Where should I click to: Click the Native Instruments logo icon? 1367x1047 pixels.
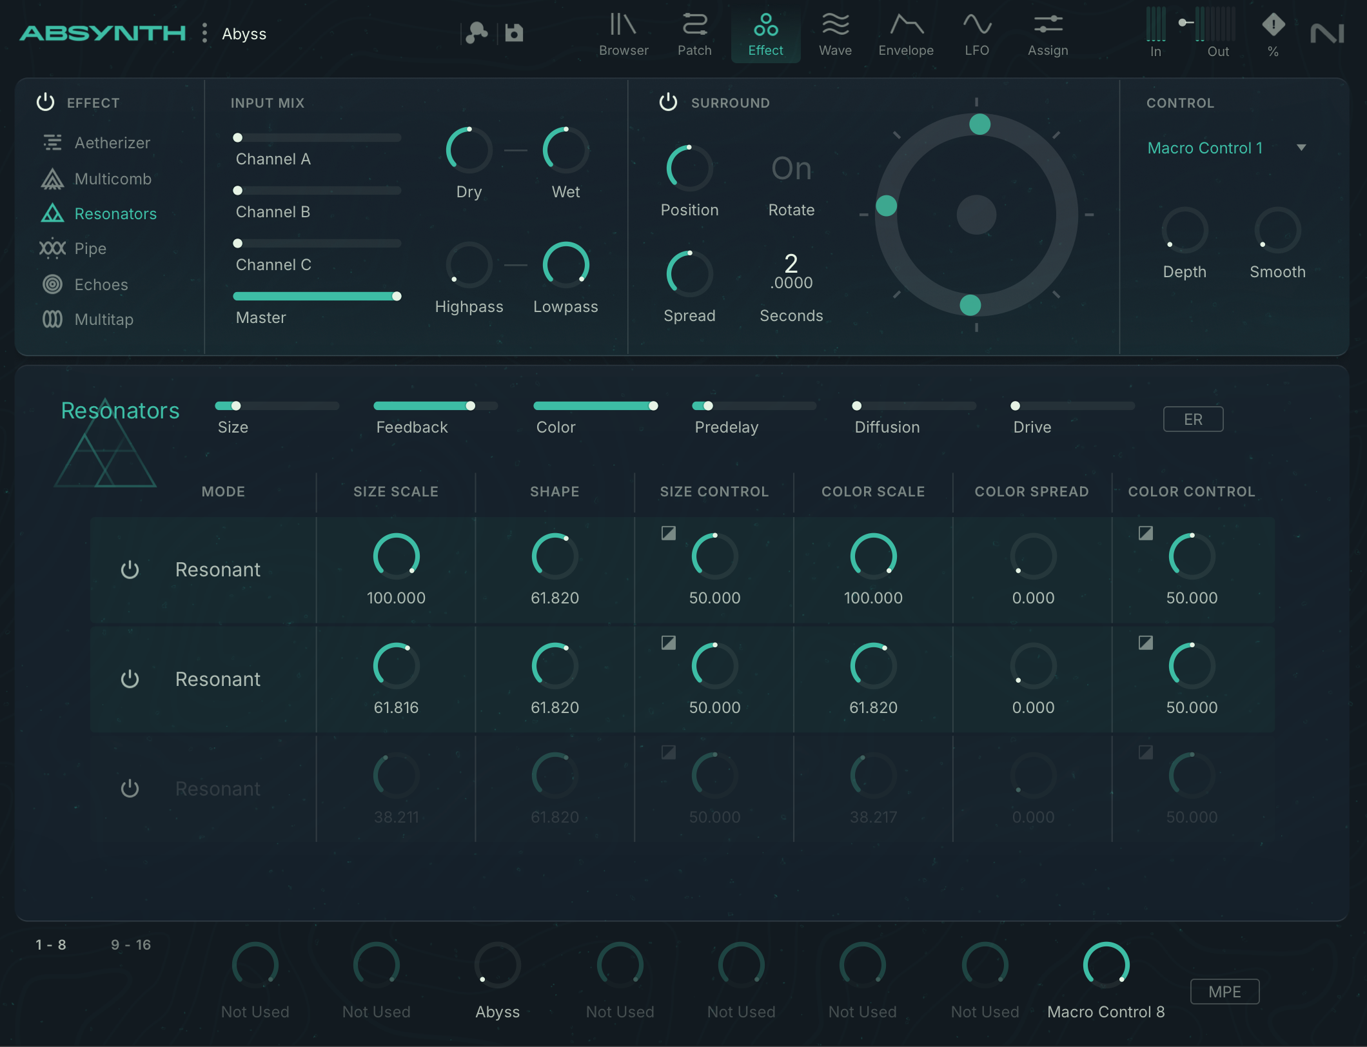(1327, 34)
